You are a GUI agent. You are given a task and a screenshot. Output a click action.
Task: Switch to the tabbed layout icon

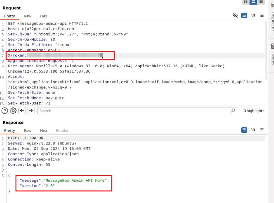pos(261,2)
